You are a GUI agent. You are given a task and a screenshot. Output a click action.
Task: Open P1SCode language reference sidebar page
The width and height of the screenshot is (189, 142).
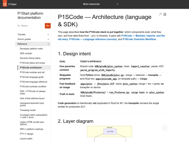33,82
